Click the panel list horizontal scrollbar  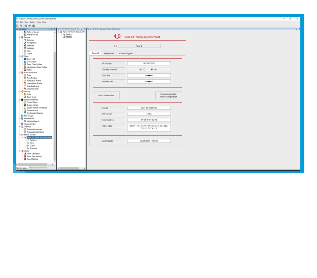point(69,168)
